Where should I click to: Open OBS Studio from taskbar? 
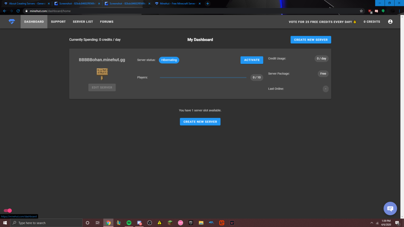tap(149, 223)
